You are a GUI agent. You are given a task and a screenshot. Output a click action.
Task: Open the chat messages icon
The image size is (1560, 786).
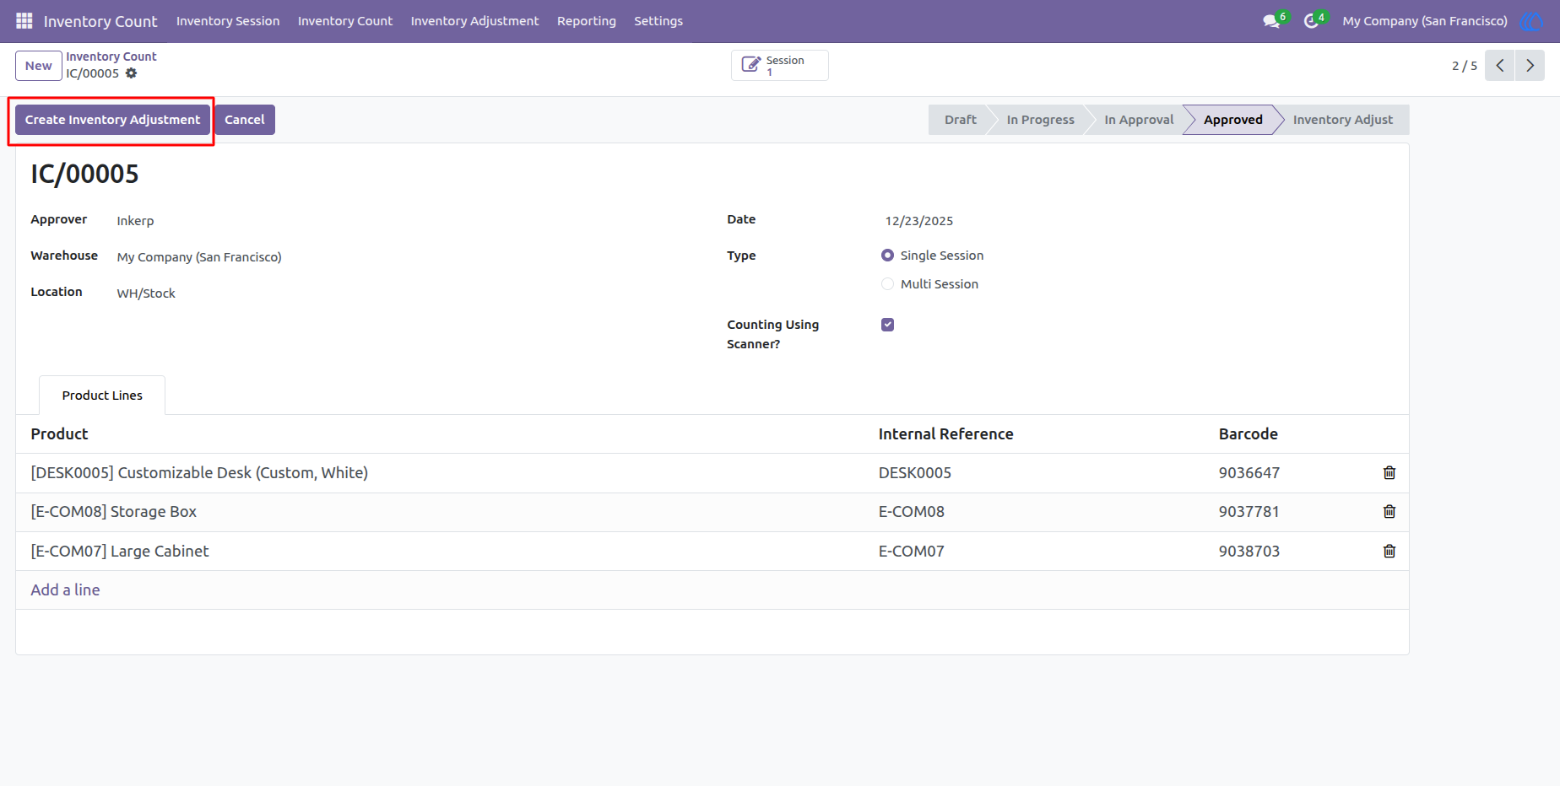(1271, 21)
